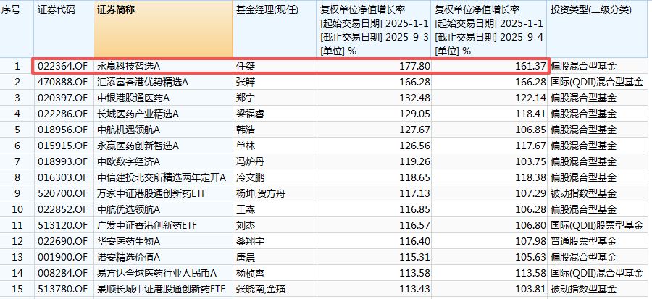Image resolution: width=652 pixels, height=299 pixels.
Task: Select manager cell 杨坤,贺方舟
Action: (x=261, y=193)
